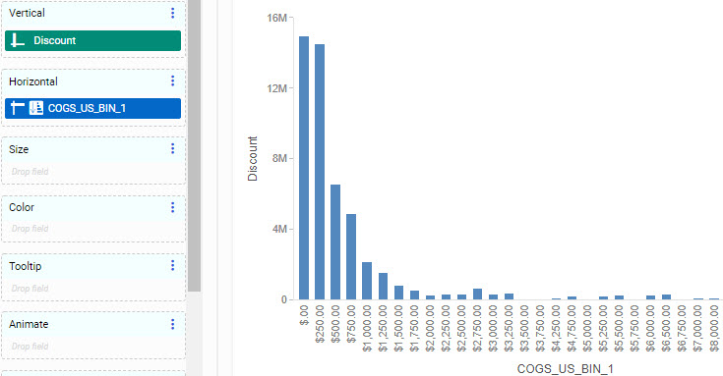Click the Vertical section heading
723x376 pixels.
coord(27,13)
